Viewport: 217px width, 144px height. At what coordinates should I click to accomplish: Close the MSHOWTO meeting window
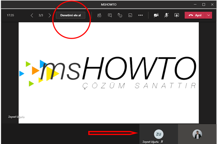[212, 5]
